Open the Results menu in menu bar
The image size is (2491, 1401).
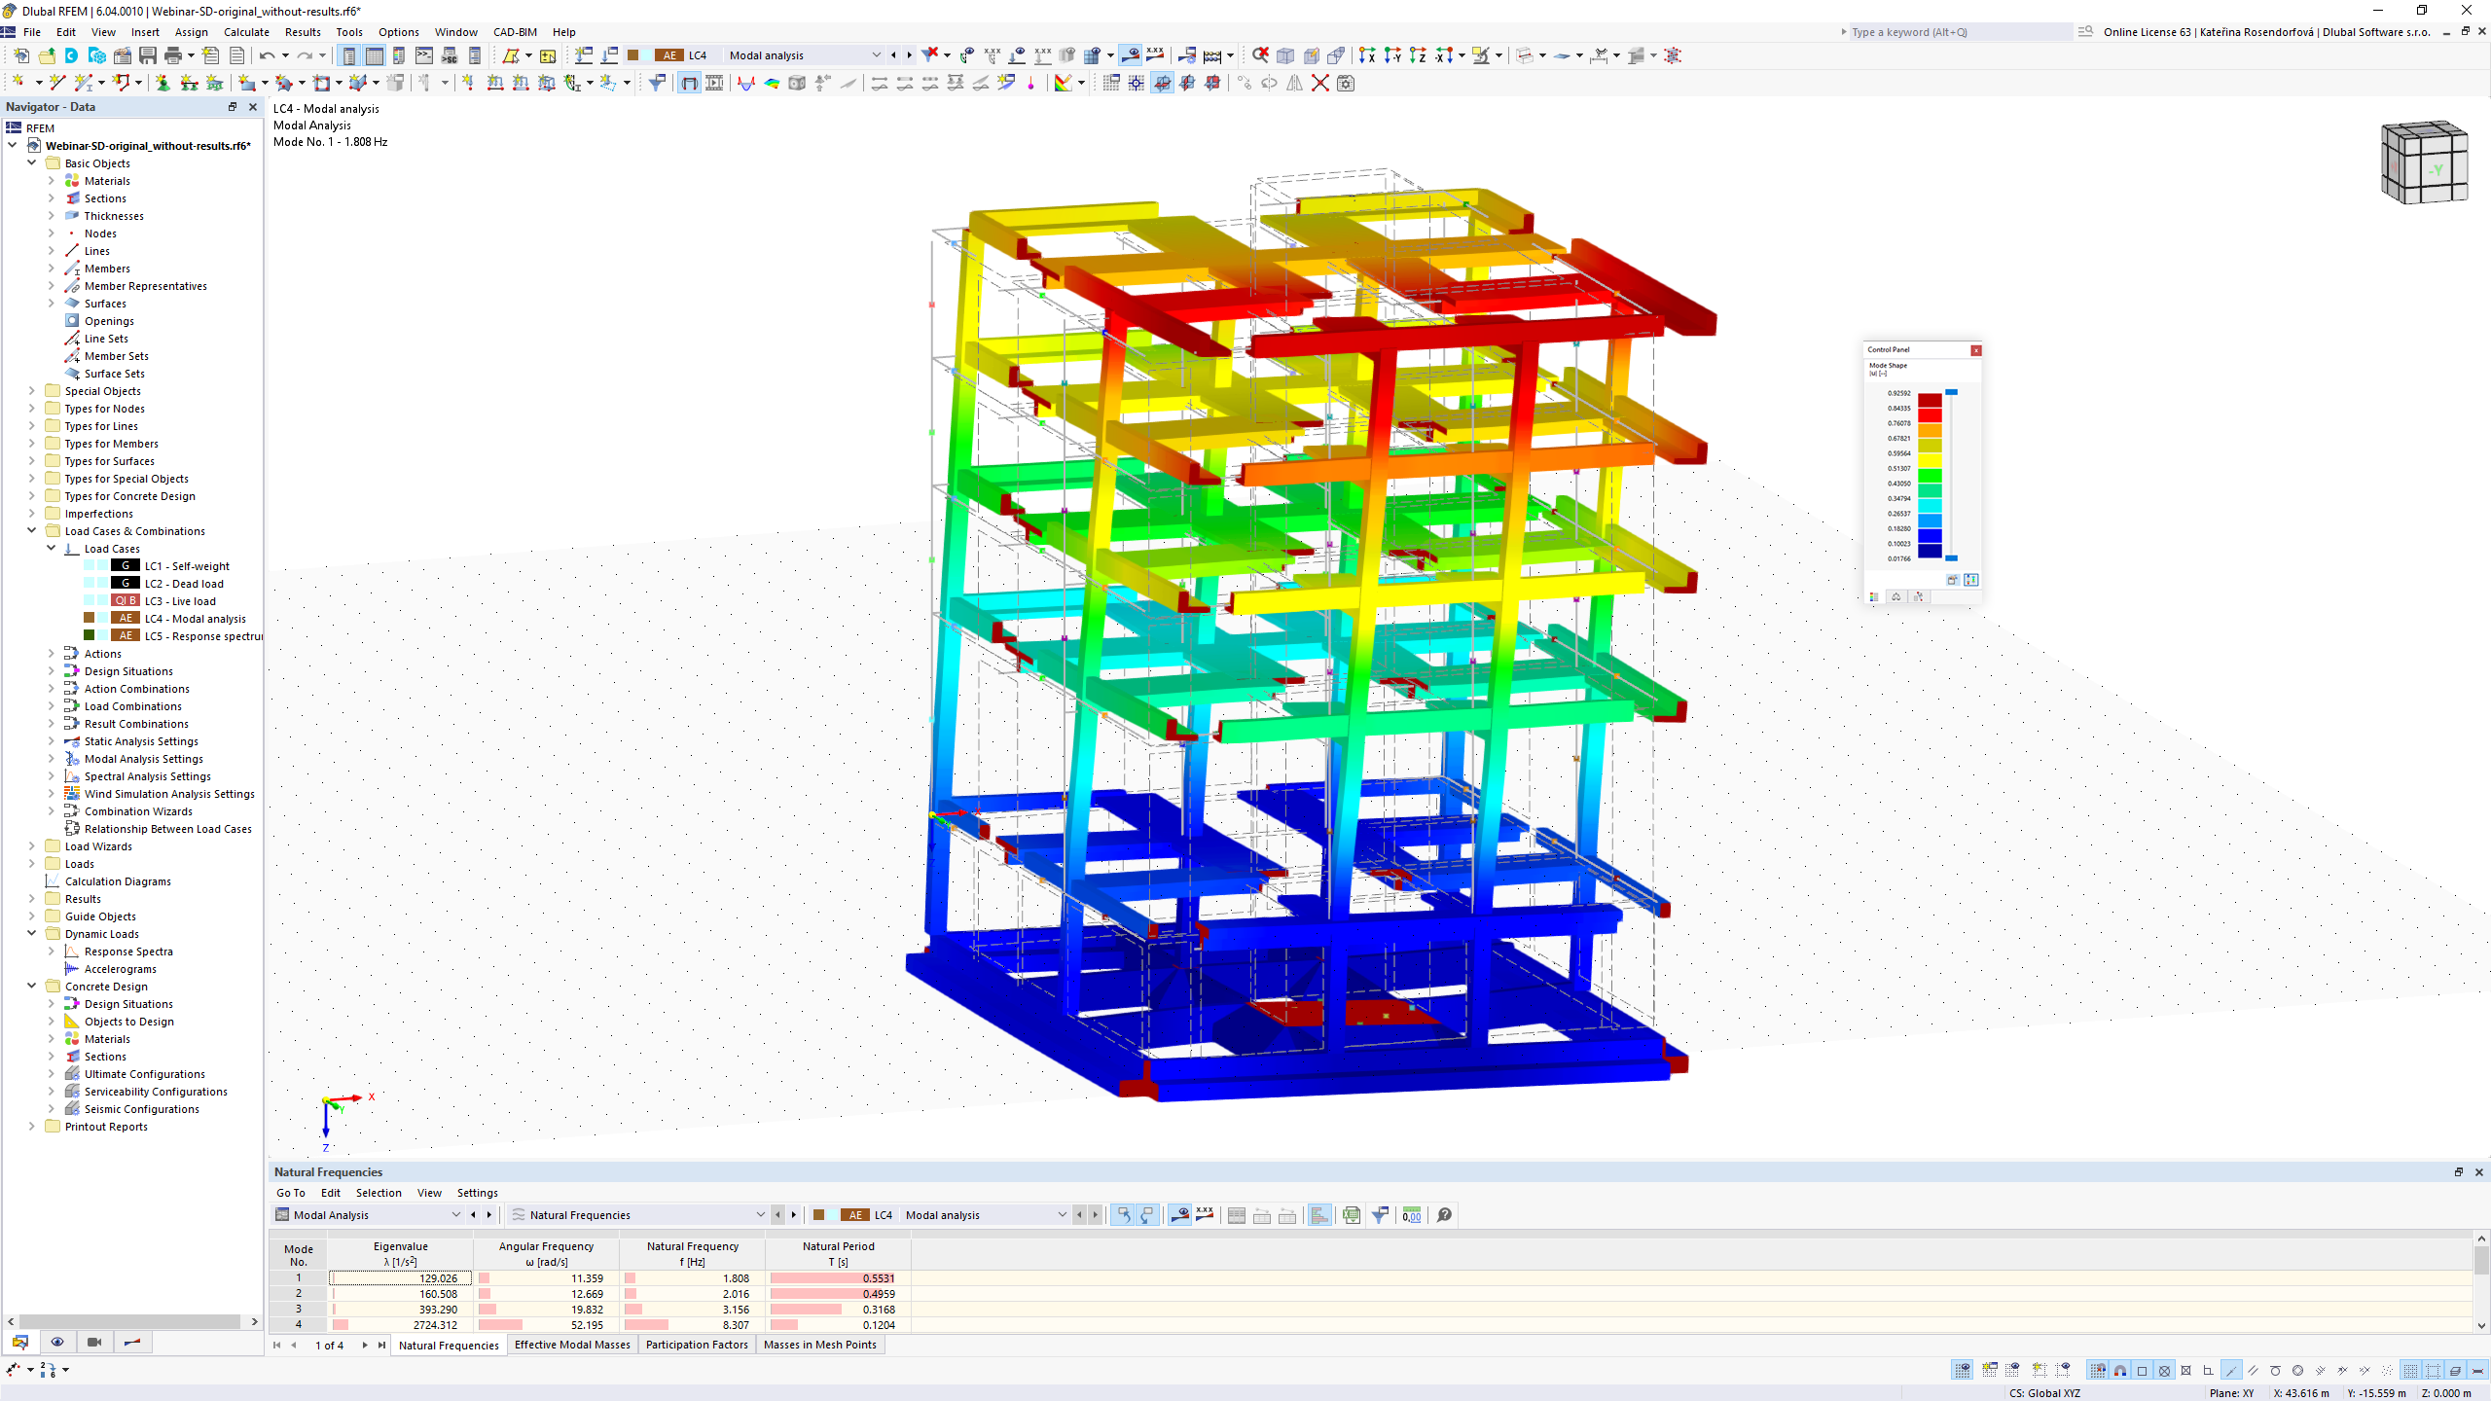pyautogui.click(x=301, y=31)
